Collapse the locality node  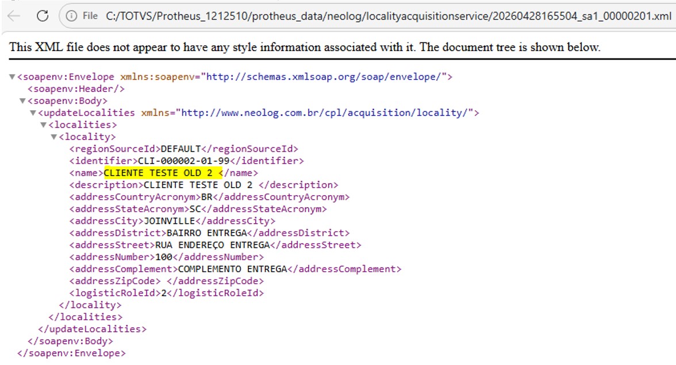click(53, 137)
